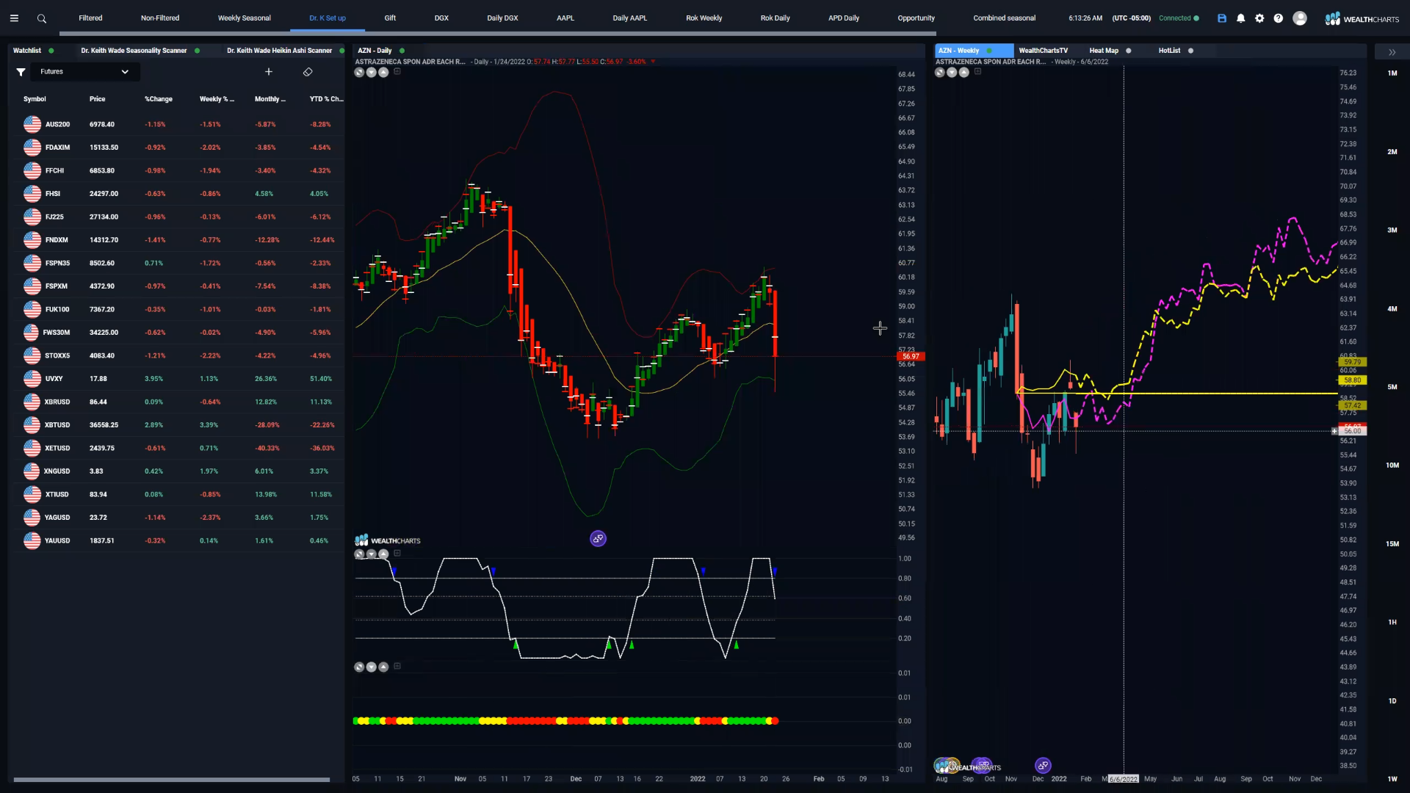
Task: Select the 1H timeframe button
Action: coord(1392,623)
